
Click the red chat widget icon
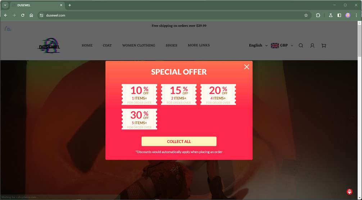click(x=349, y=191)
